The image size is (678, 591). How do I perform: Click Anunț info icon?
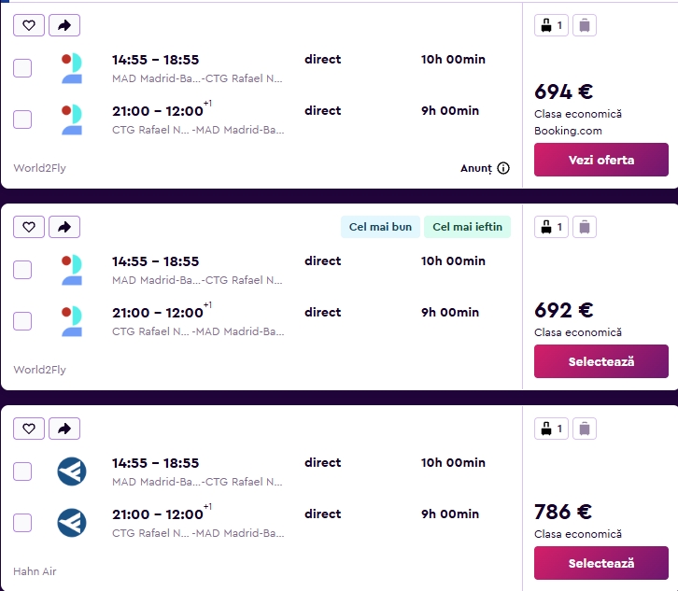coord(503,168)
